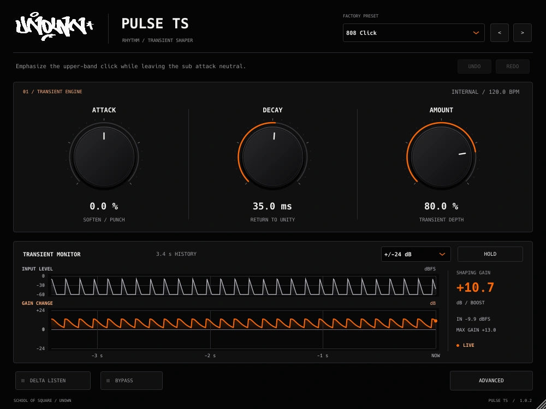
Task: Click the PULSE TS / 1.0.2 version text
Action: coord(510,401)
